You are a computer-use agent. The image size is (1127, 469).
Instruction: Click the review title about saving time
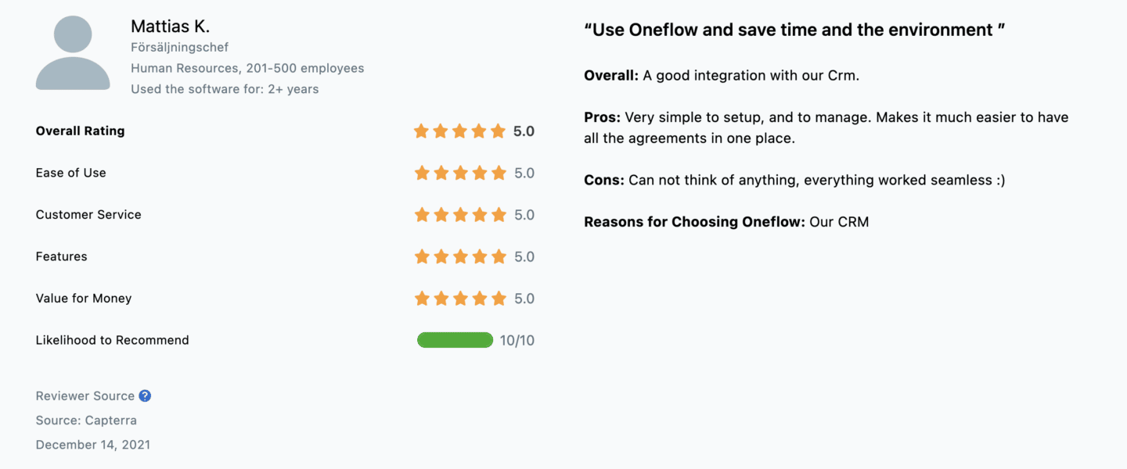pyautogui.click(x=794, y=30)
